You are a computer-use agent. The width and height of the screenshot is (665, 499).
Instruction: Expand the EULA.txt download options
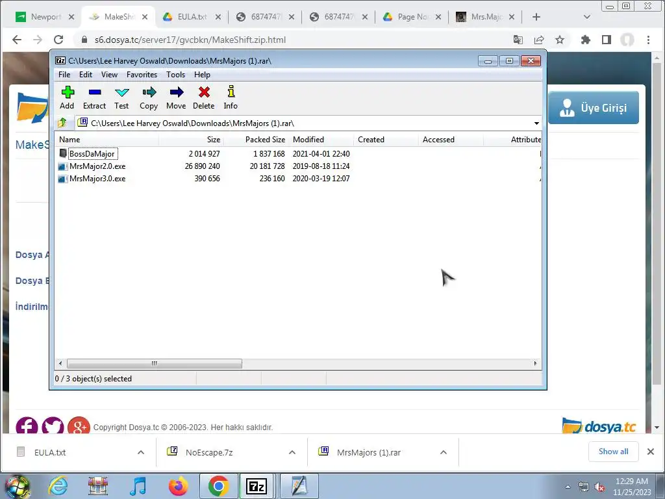point(141,452)
